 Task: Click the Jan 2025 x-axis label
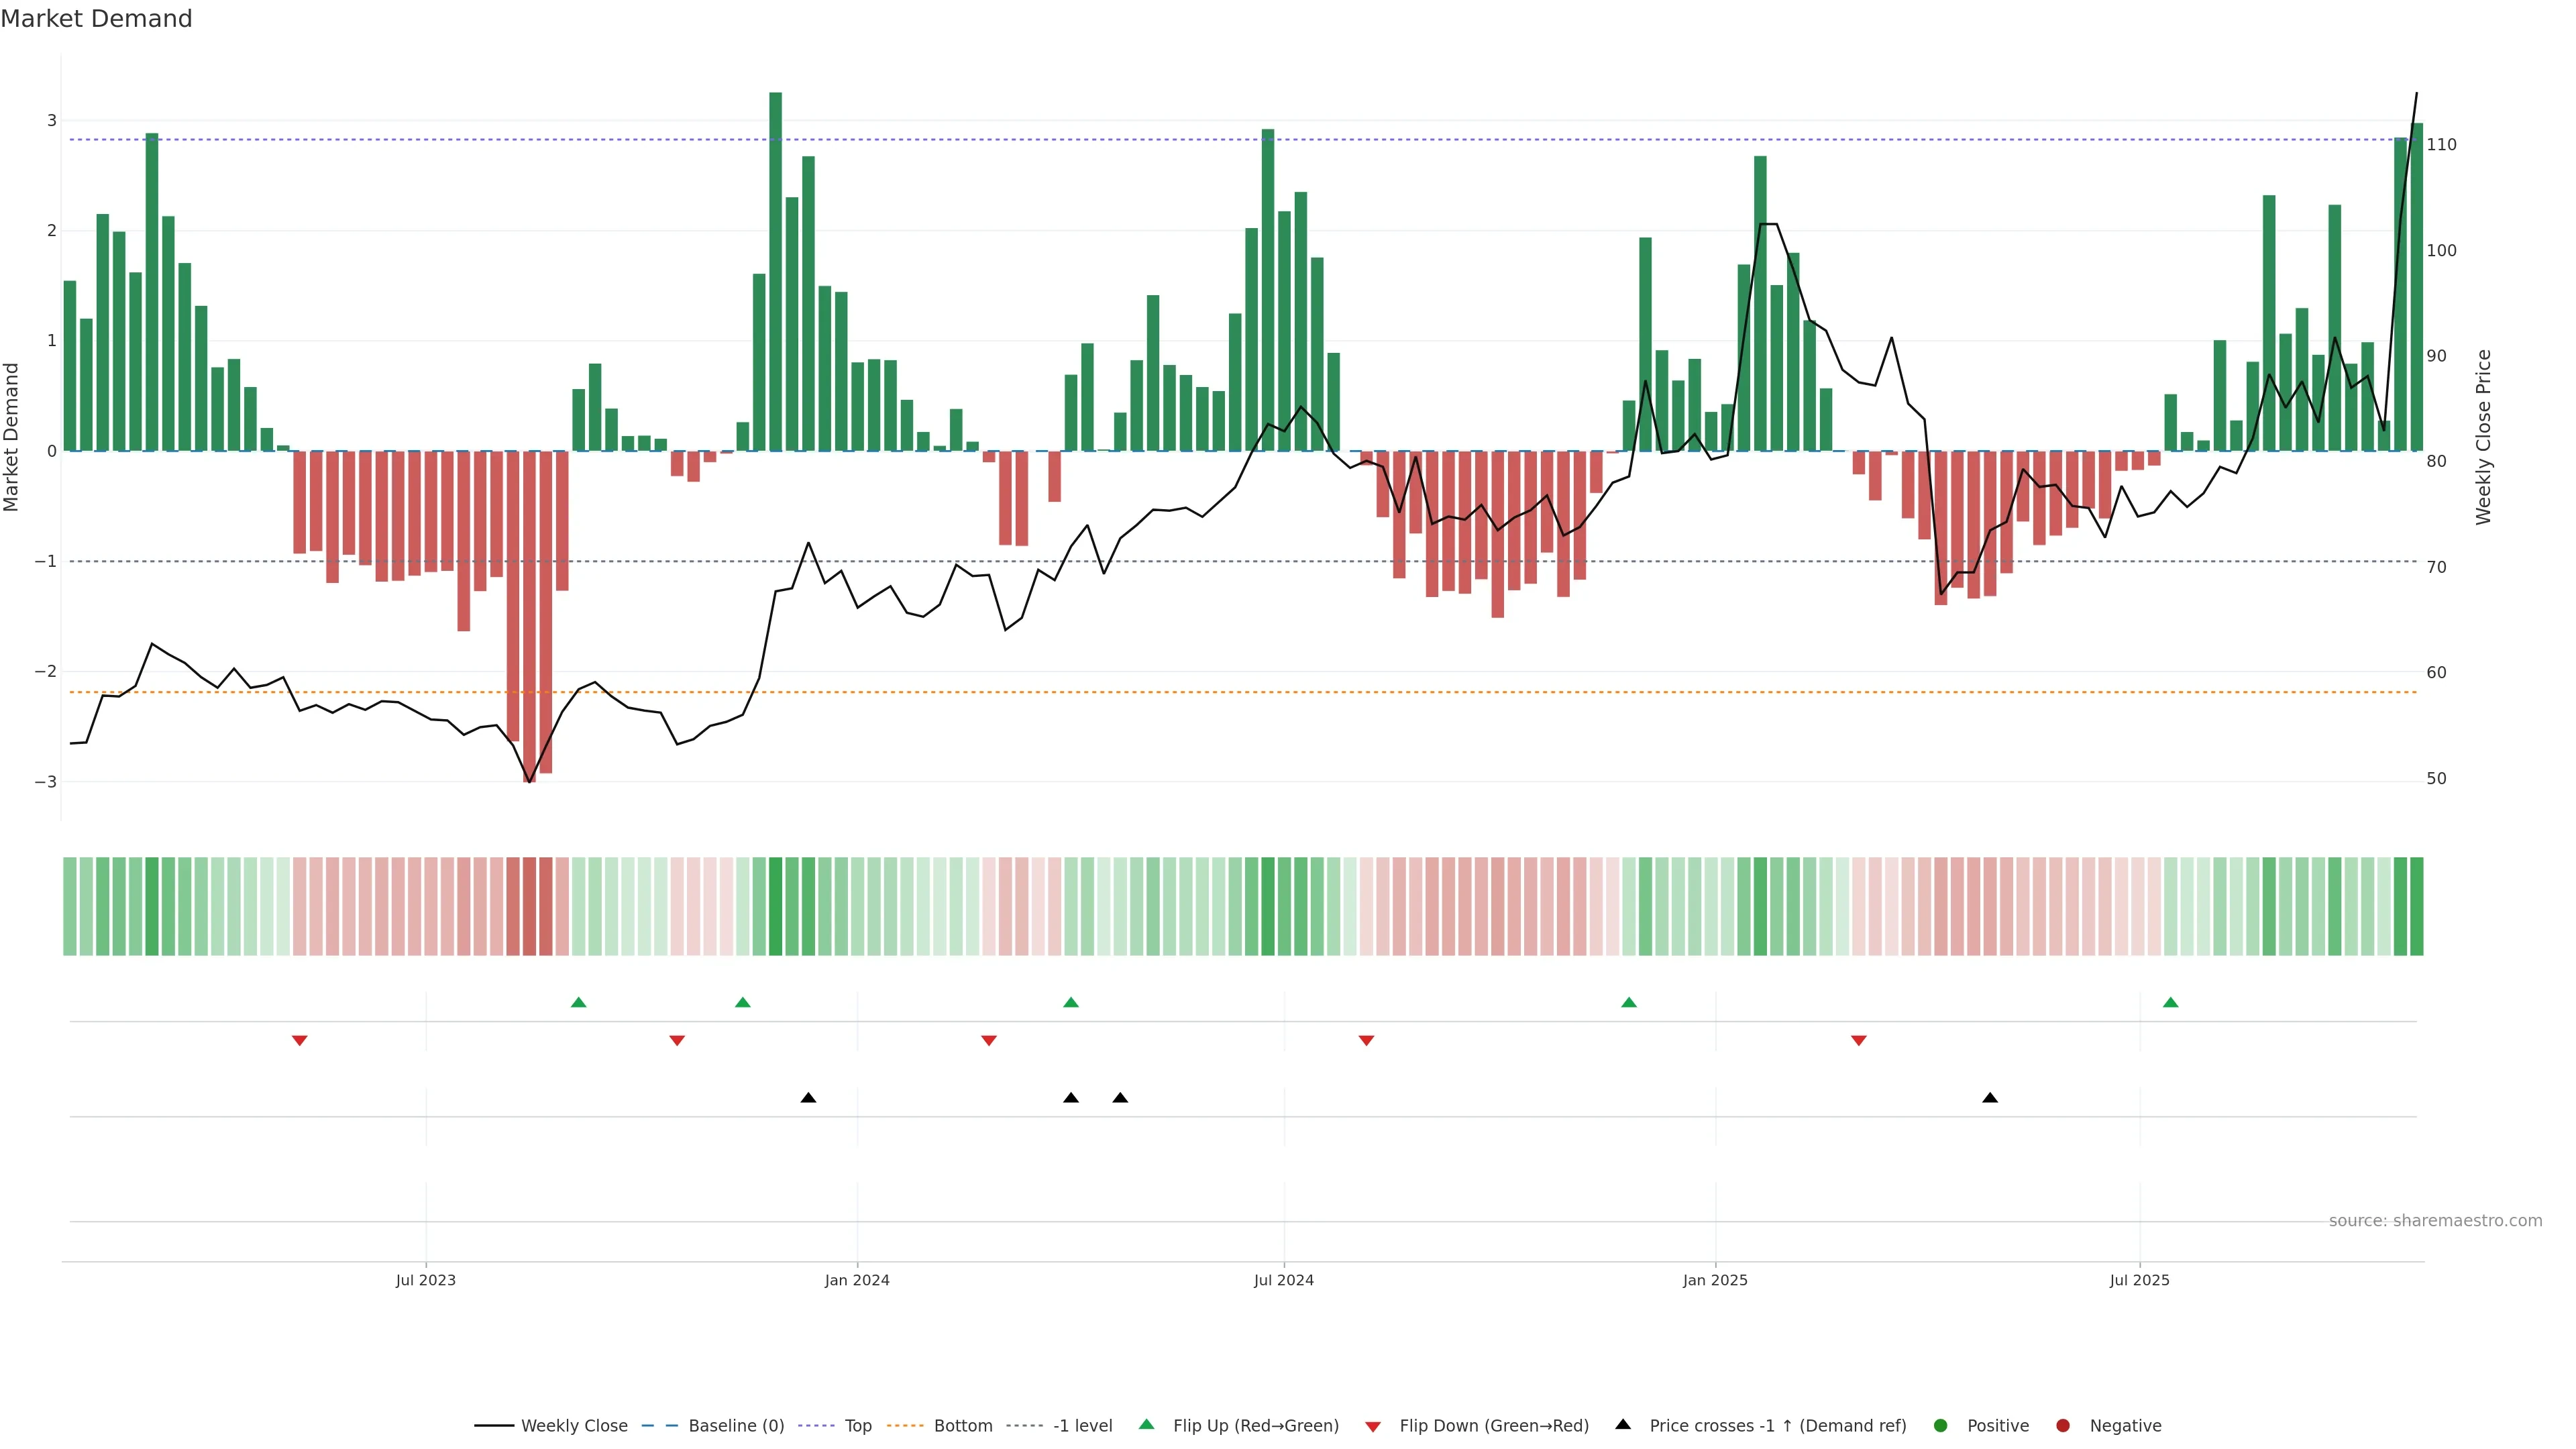(x=1715, y=1281)
